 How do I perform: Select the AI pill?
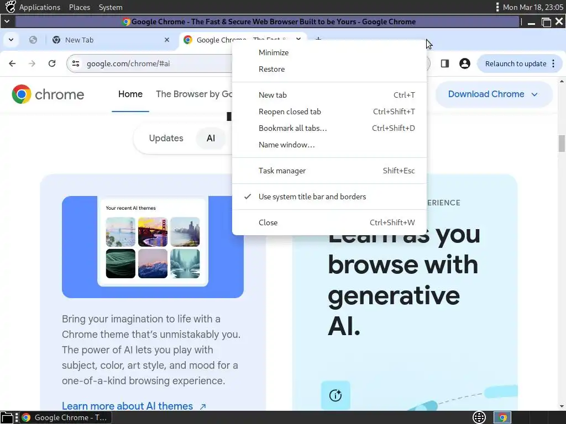point(211,138)
